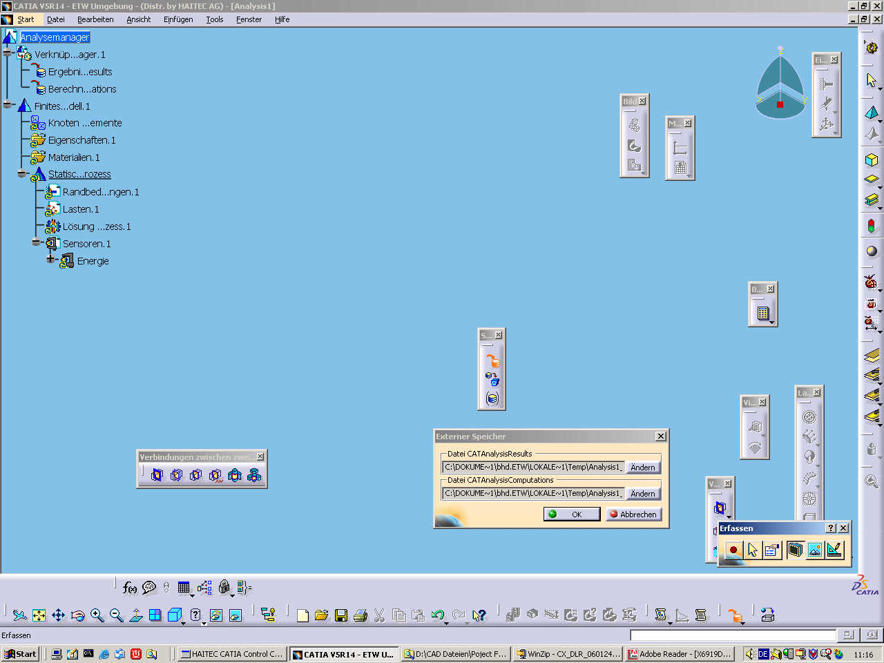Select Lasten.1 tree item
884x663 pixels.
(x=81, y=209)
